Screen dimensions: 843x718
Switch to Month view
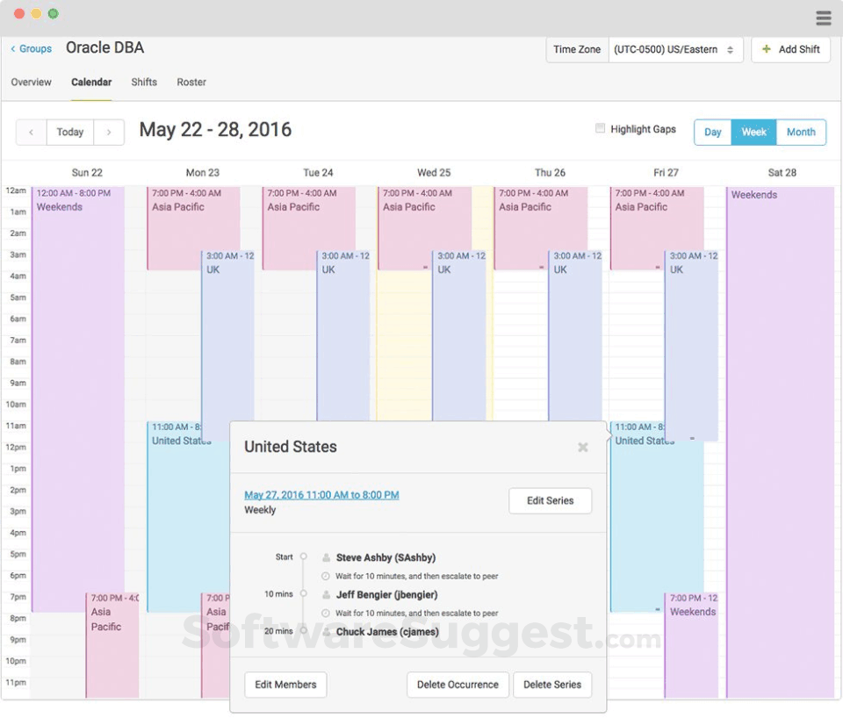800,132
